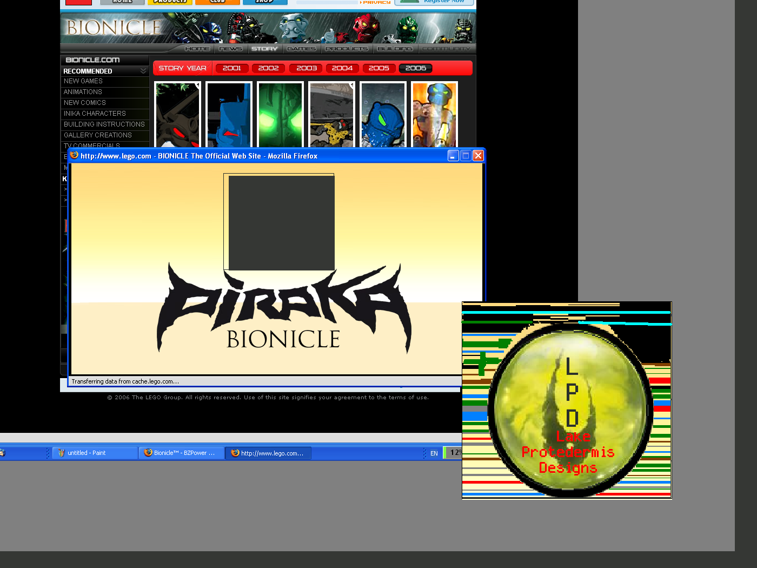This screenshot has height=568, width=757.
Task: Select story year 2006
Action: [416, 68]
